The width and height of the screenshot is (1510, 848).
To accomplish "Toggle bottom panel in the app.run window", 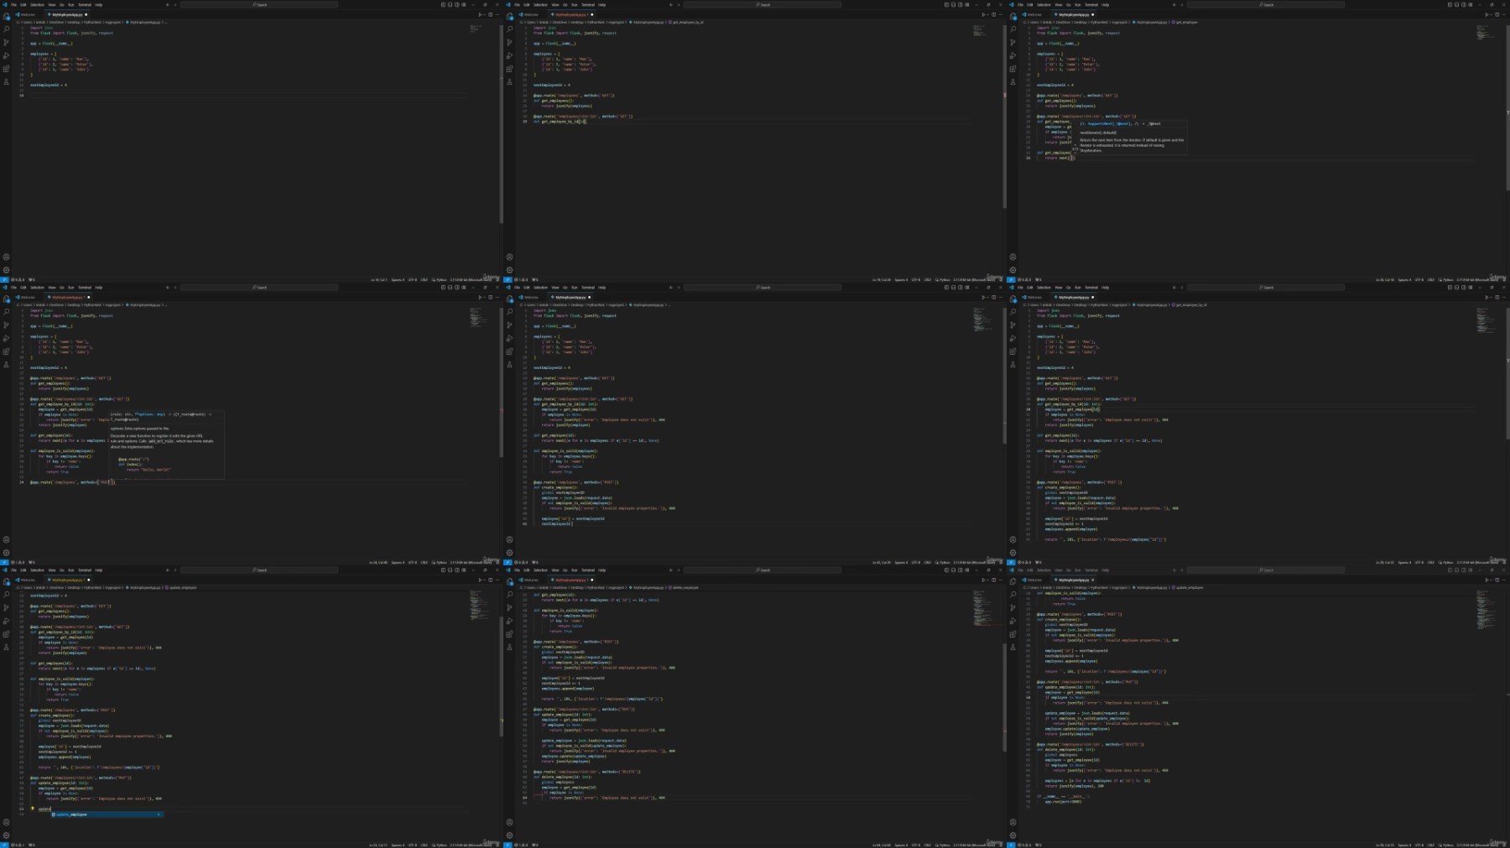I will pyautogui.click(x=1456, y=570).
